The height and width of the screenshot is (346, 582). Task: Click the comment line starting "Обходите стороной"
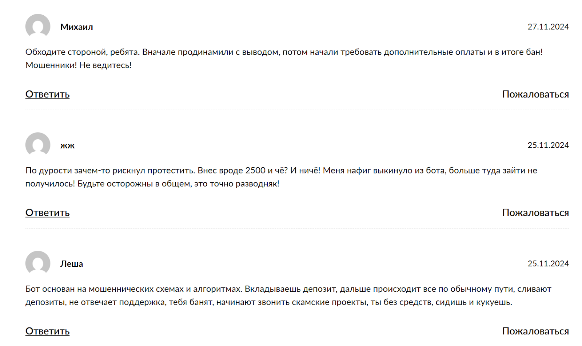(x=284, y=52)
